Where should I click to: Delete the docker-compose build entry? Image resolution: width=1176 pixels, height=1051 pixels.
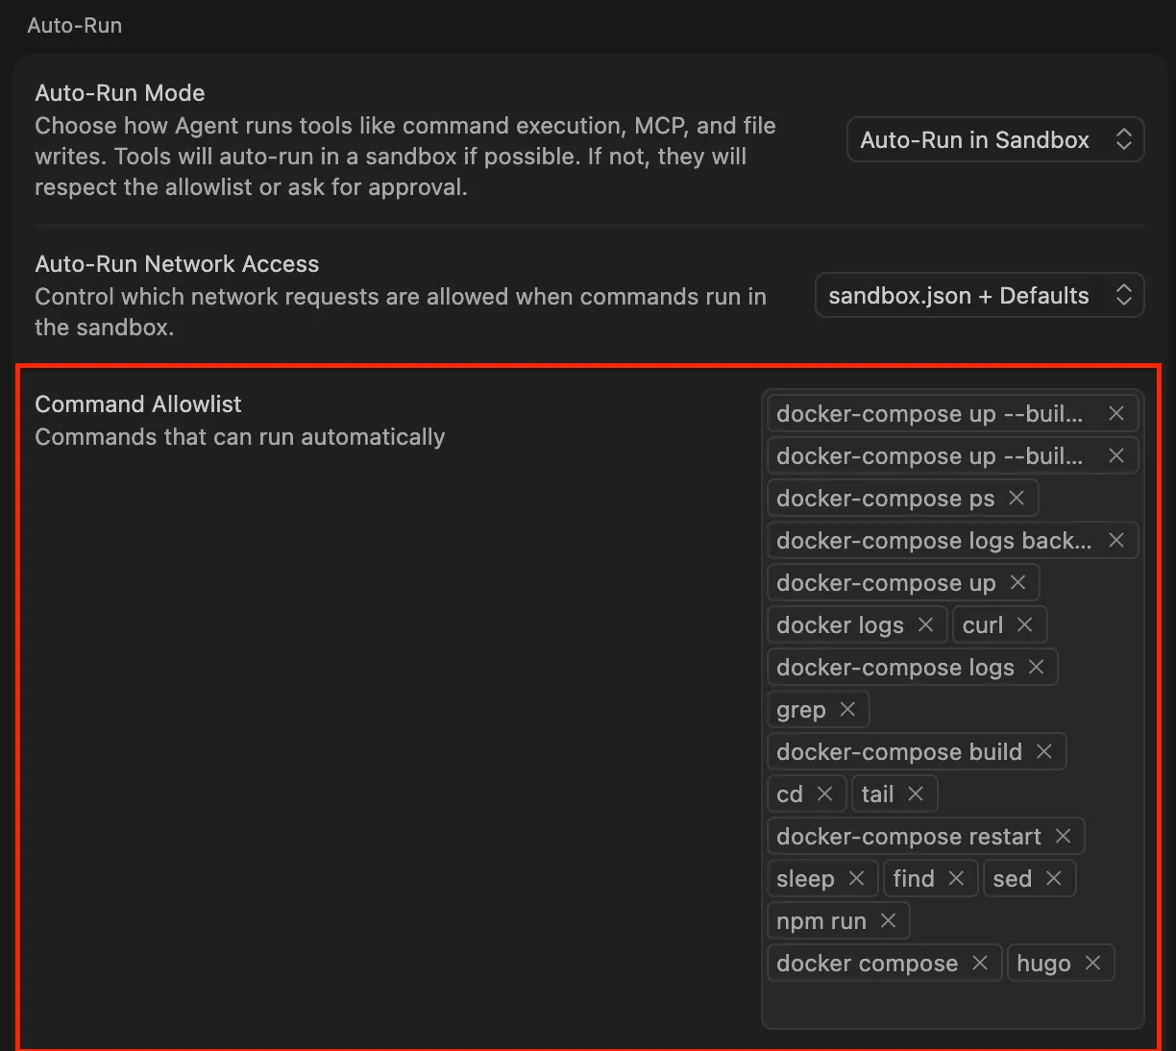1044,751
